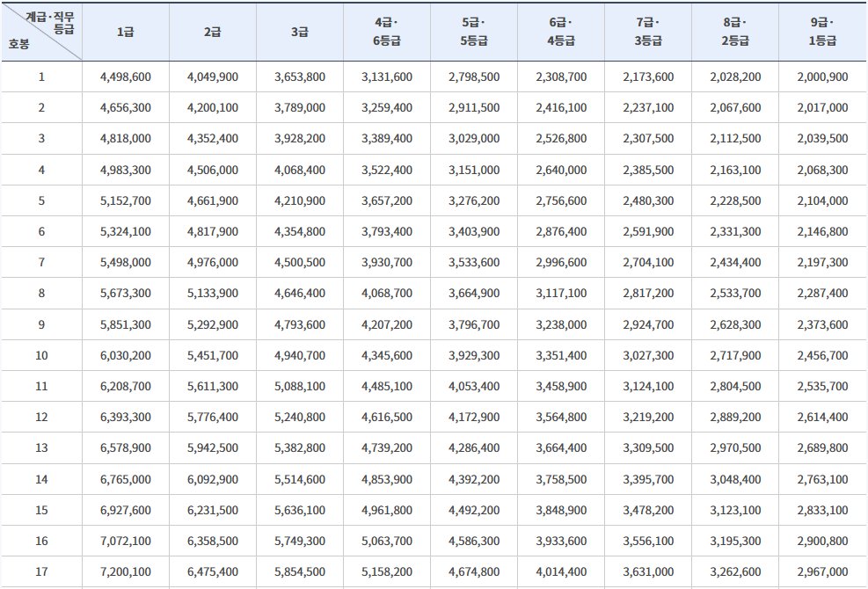Select the value 4,940,700
The image size is (868, 589).
[x=300, y=355]
